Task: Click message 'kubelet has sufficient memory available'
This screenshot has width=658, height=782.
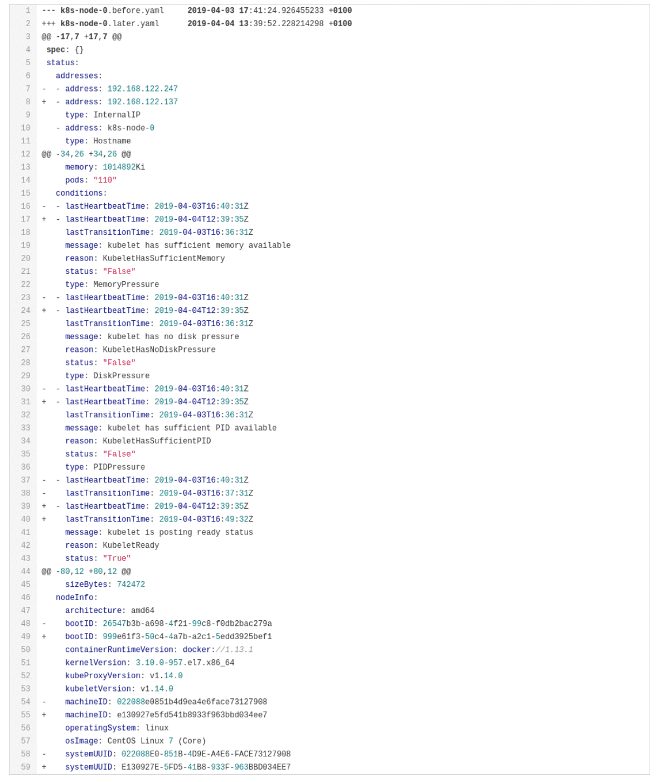Action: point(199,245)
